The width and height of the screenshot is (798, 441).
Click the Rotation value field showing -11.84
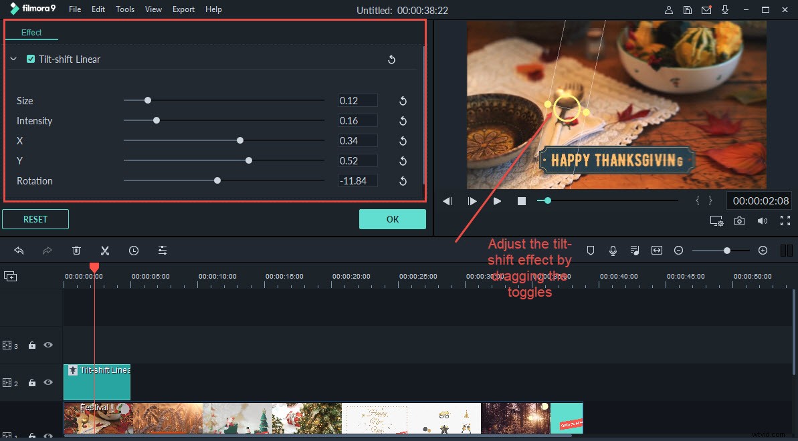pos(357,180)
